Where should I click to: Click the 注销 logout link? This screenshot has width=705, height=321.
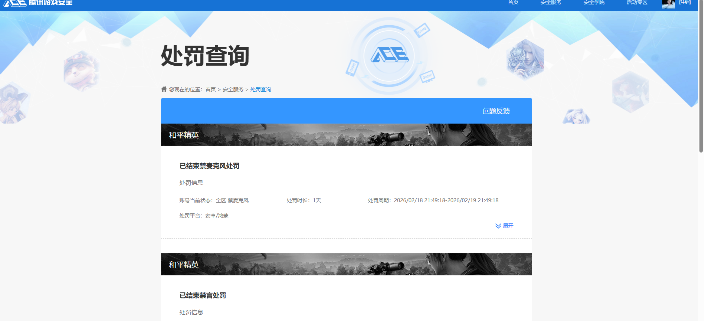pyautogui.click(x=685, y=2)
